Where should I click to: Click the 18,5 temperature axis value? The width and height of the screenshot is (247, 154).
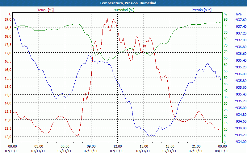pos(8,28)
